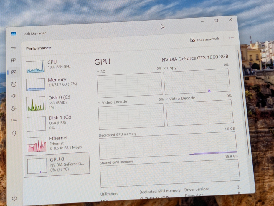Click the 15.9 GB shared memory label
The image size is (274, 206).
[231, 157]
